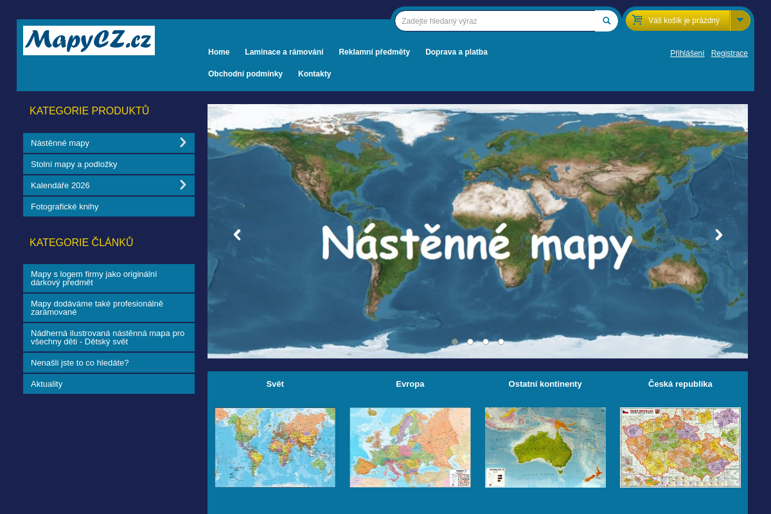This screenshot has width=771, height=514.
Task: Click the previous slide arrow on carousel
Action: (236, 235)
